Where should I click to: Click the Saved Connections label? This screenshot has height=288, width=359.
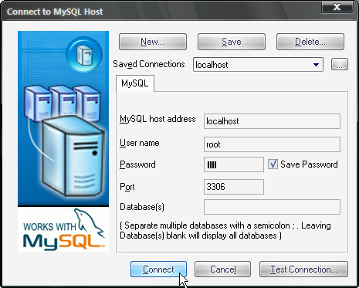click(x=149, y=64)
